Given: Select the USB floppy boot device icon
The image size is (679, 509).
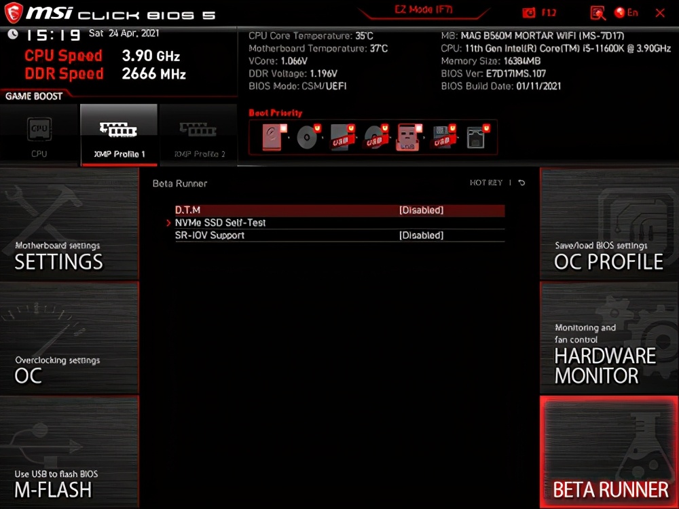Looking at the screenshot, I should [444, 137].
